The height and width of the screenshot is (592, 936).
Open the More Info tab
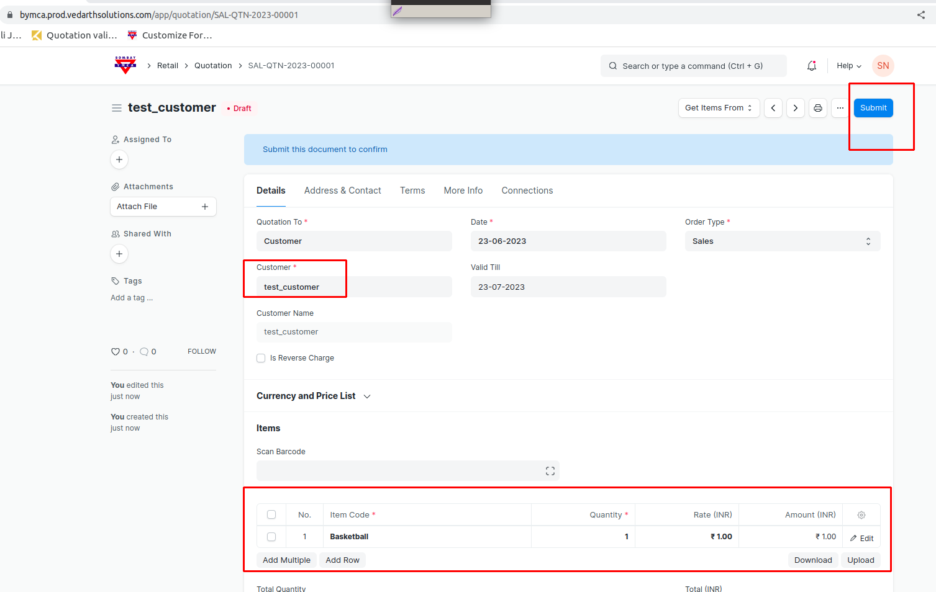(463, 191)
